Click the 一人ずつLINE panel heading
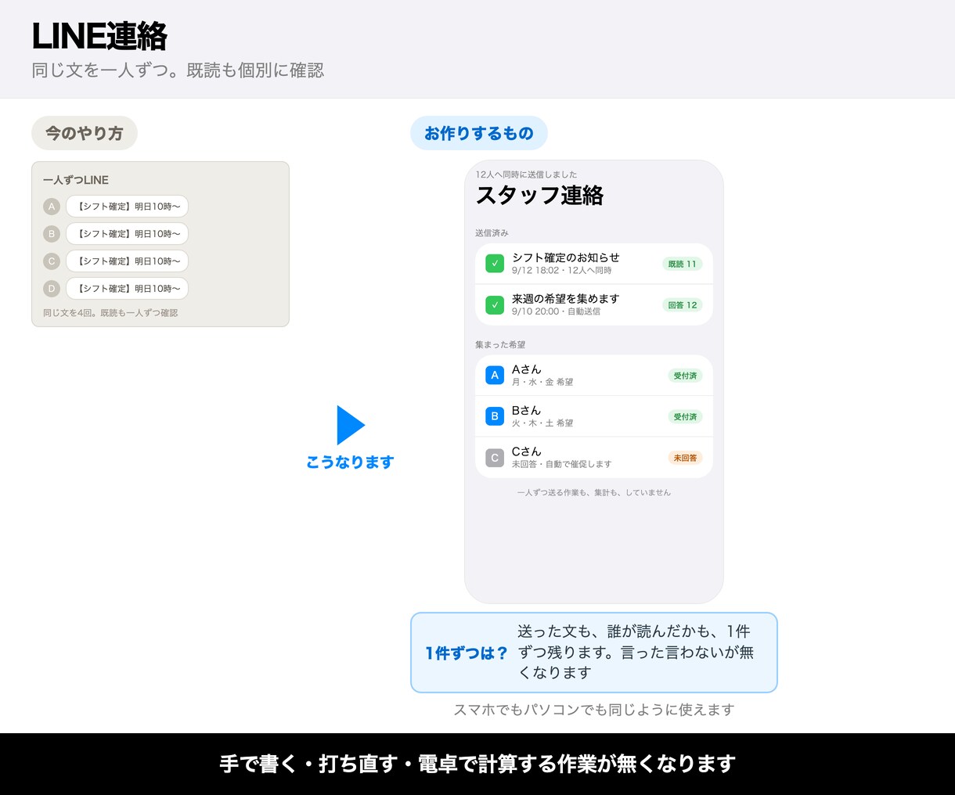The height and width of the screenshot is (795, 955). [76, 180]
